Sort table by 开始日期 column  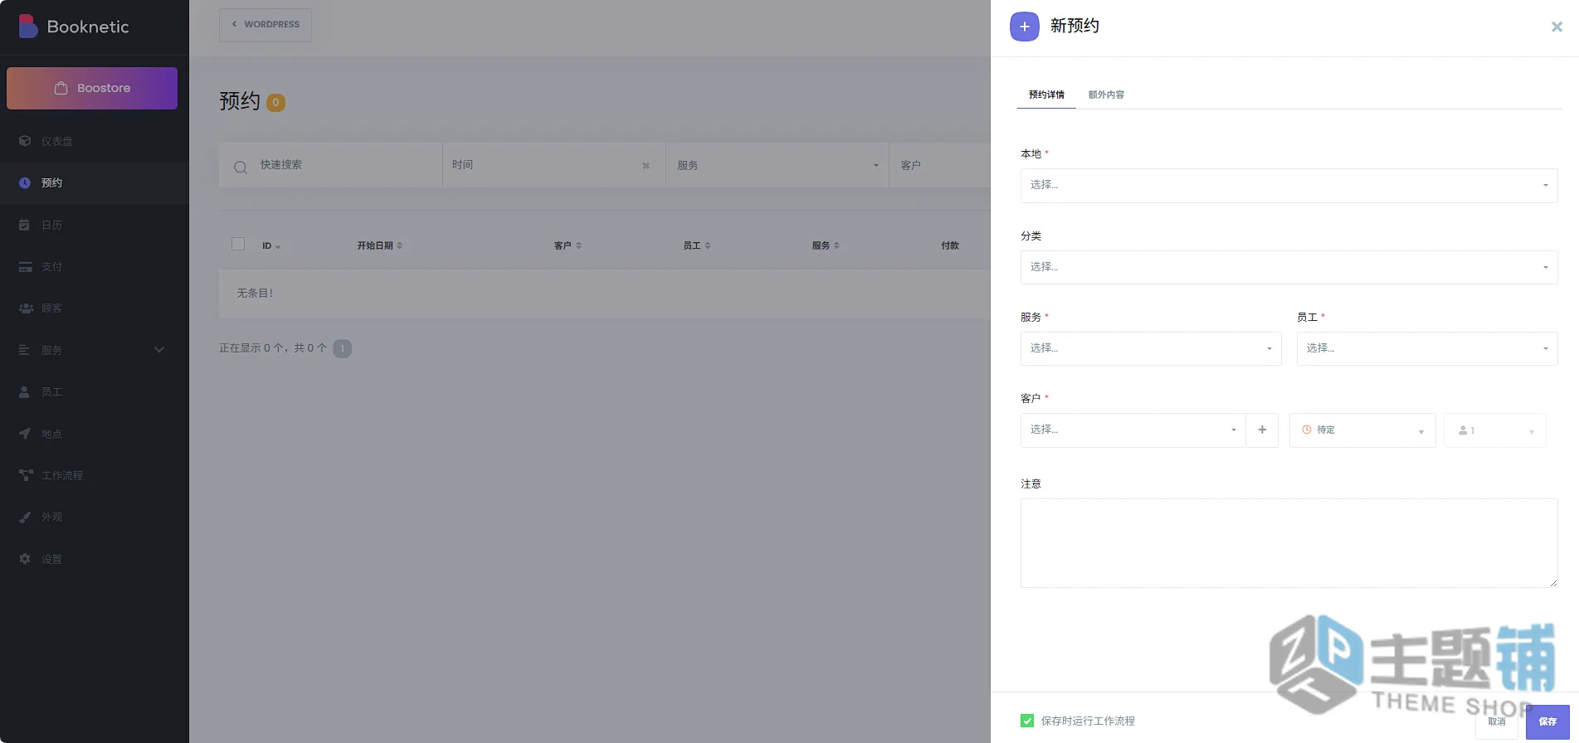(x=380, y=245)
